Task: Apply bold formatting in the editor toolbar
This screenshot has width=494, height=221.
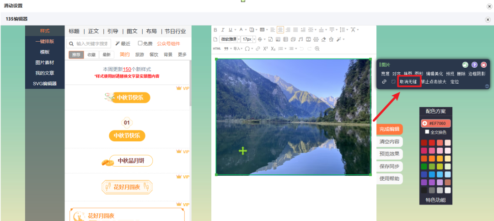Action: point(215,30)
